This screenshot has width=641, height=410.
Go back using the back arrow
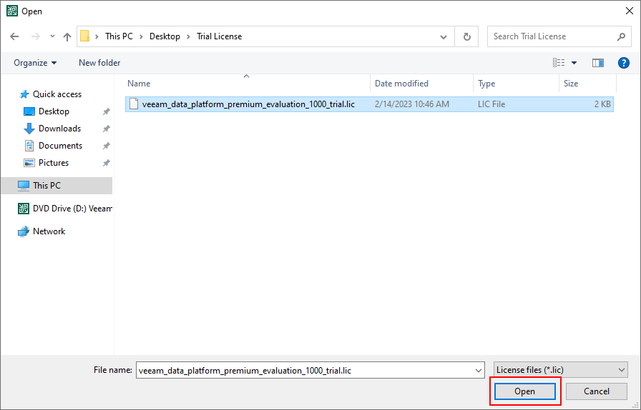click(14, 36)
